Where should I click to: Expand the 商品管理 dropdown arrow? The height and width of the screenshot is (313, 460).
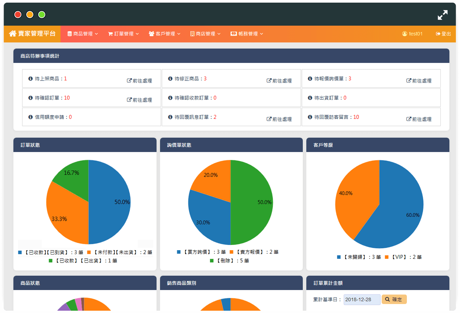(x=97, y=34)
